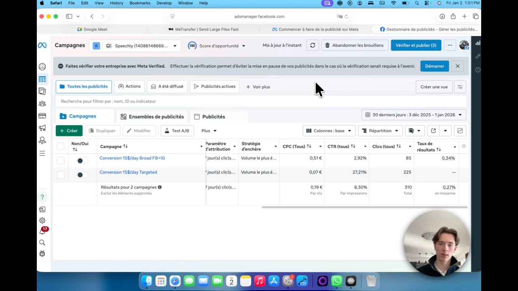Screen dimensions: 518x291
Task: Click the horizontal table scrollbar
Action: point(364,207)
